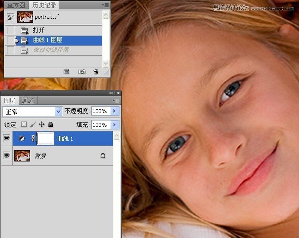
Task: Click the History panel scroll down arrow
Action: click(x=106, y=63)
